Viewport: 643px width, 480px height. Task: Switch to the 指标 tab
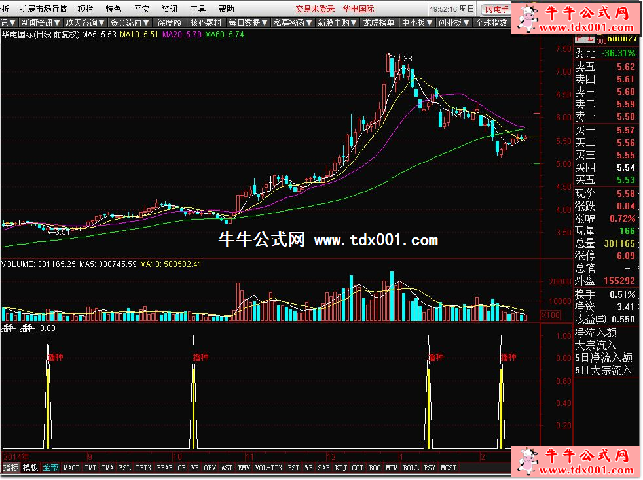click(x=10, y=468)
